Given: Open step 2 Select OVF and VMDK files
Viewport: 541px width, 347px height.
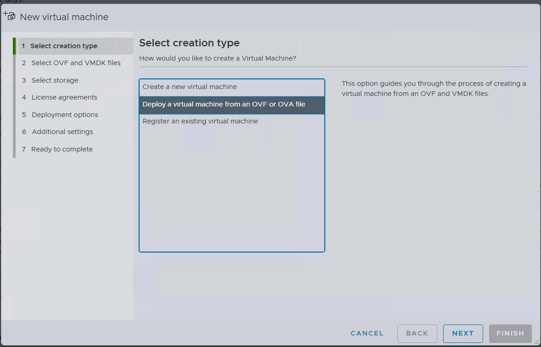Looking at the screenshot, I should click(76, 63).
